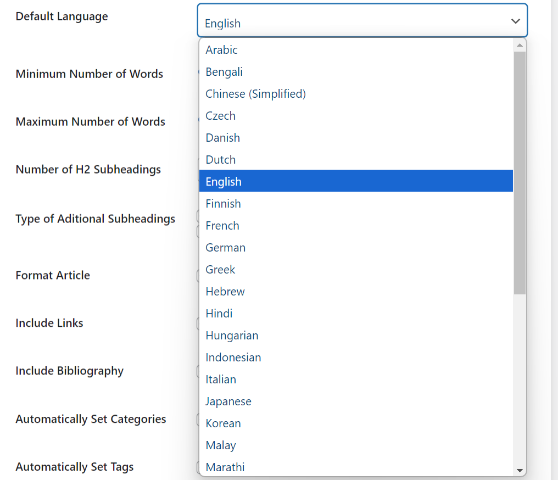Select Arabic from the language list
Image resolution: width=558 pixels, height=480 pixels.
(x=356, y=50)
